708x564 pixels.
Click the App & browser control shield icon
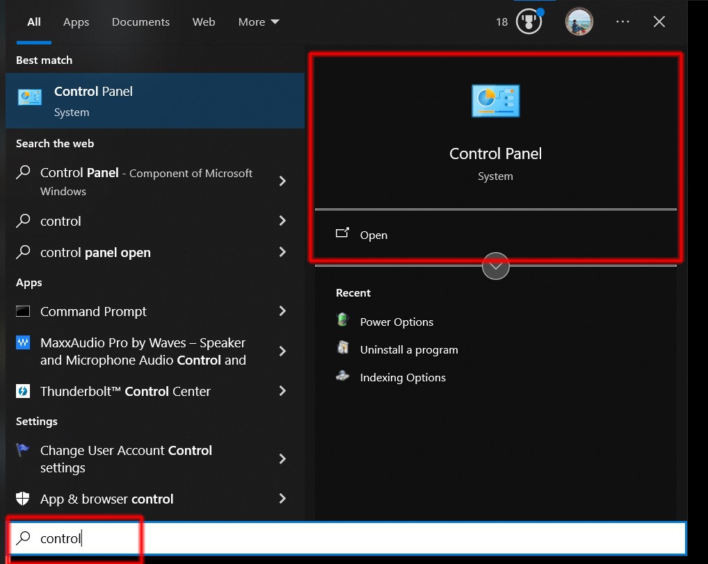[22, 499]
